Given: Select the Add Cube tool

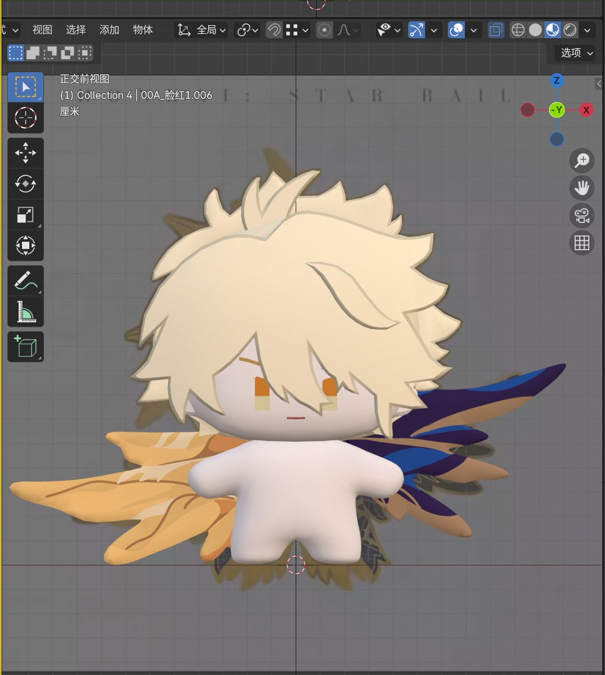Looking at the screenshot, I should click(x=25, y=346).
